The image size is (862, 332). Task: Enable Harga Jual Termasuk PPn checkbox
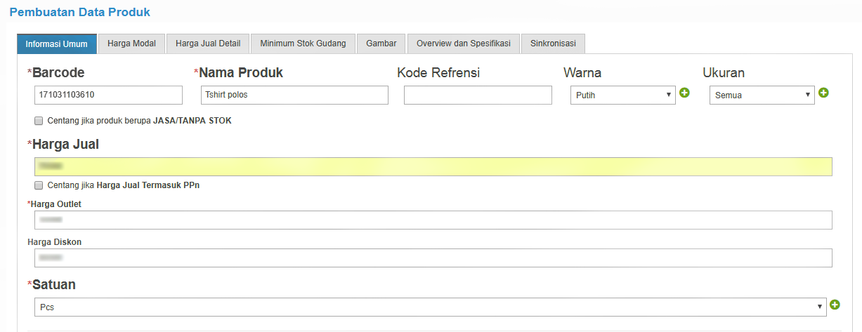39,185
